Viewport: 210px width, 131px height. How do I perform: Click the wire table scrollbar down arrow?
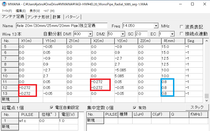click(x=206, y=101)
